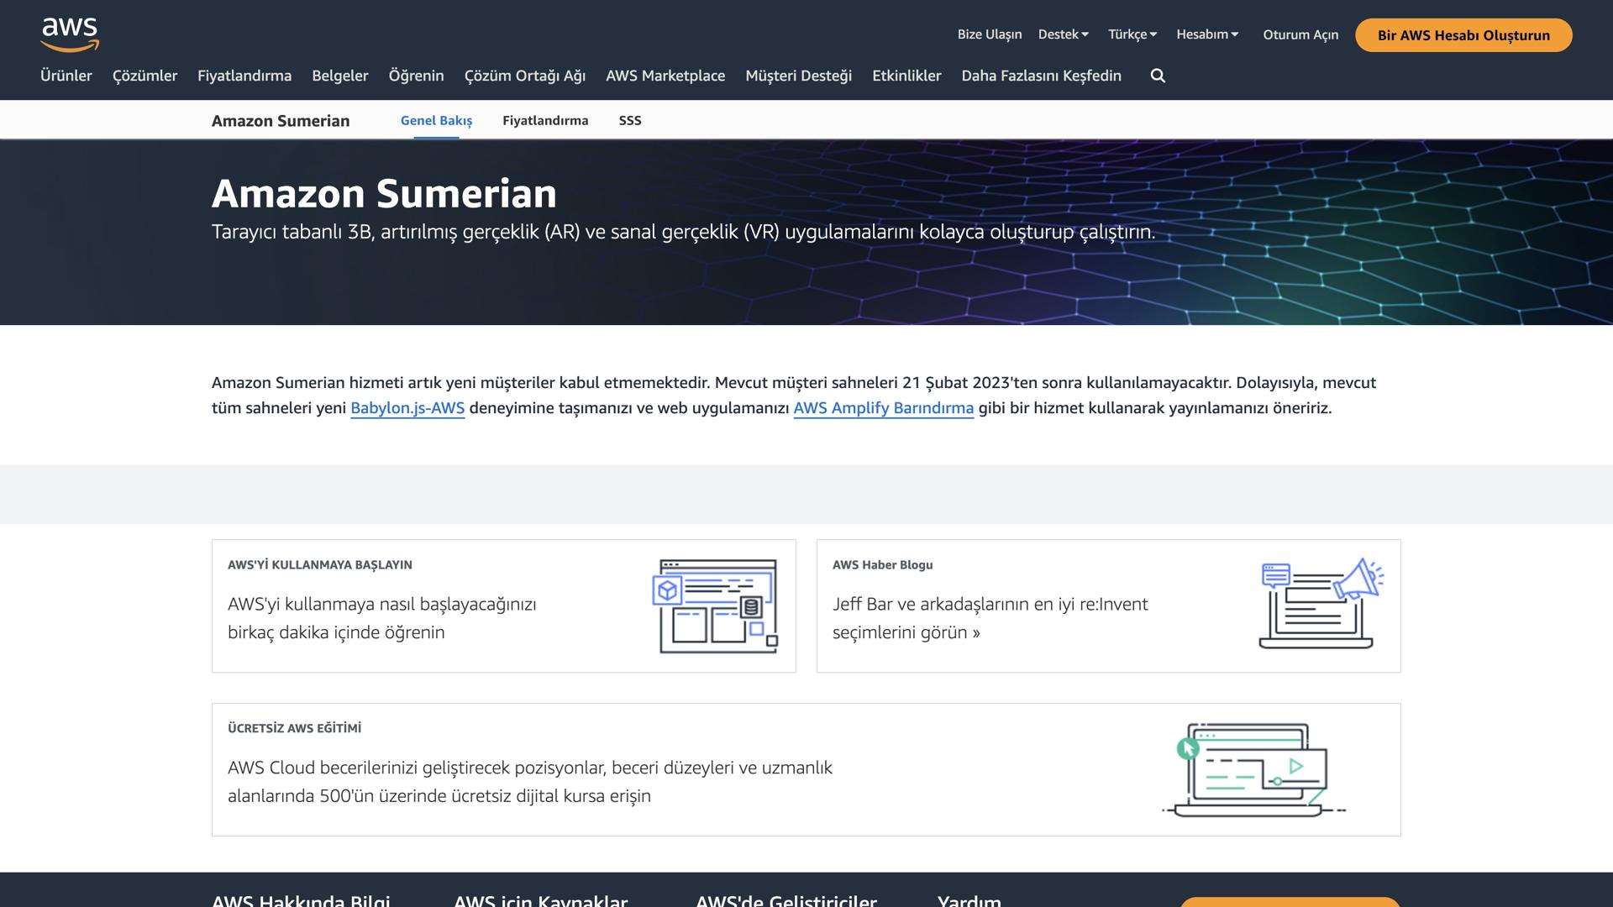
Task: Open the Ürünler menu
Action: click(66, 76)
